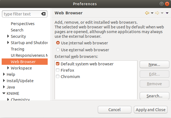The image size is (171, 118).
Task: Focus the type filter text field
Action: click(x=22, y=14)
